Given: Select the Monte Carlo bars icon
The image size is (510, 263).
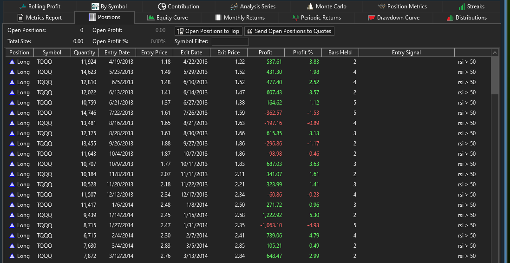Looking at the screenshot, I should pos(310,7).
